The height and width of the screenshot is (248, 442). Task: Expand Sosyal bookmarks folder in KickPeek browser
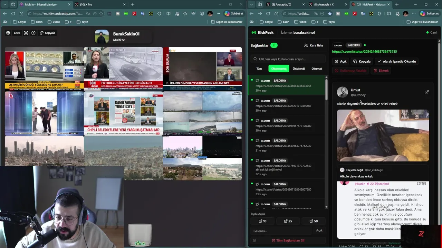point(266,22)
